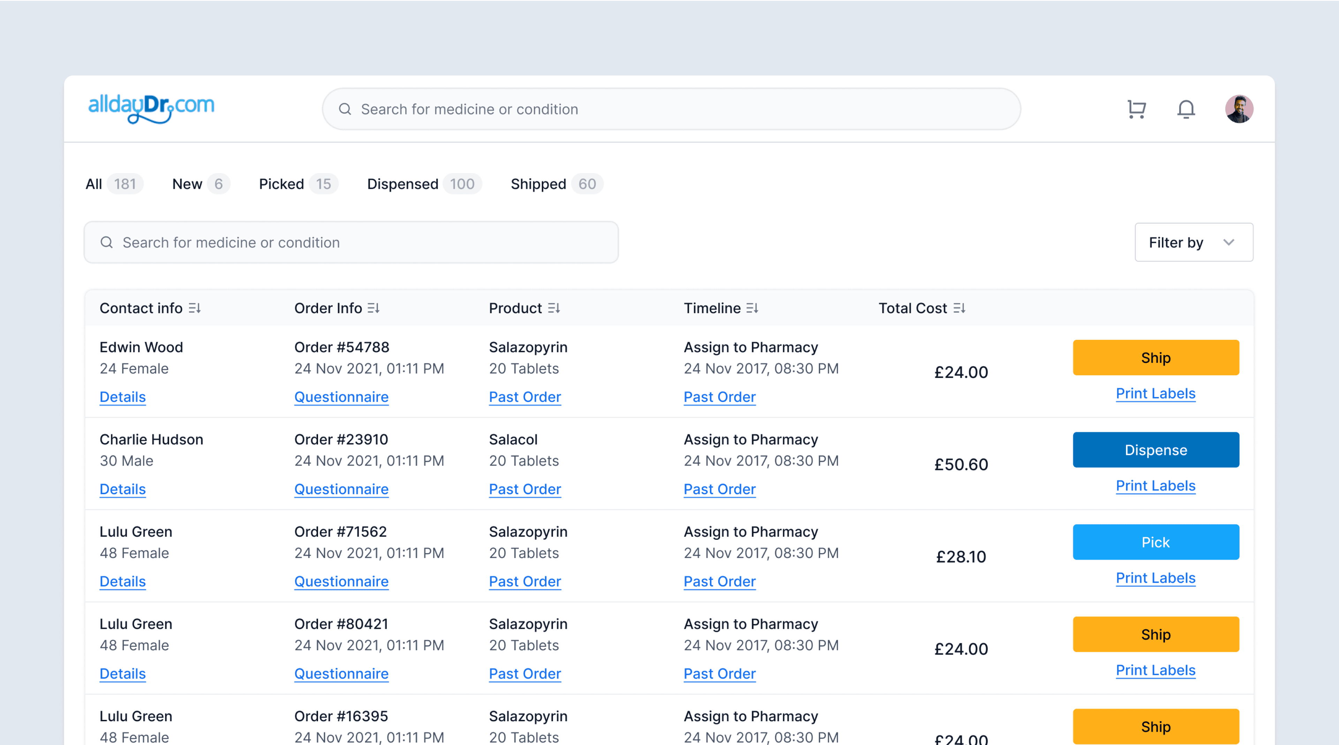1339x745 pixels.
Task: Ship order #80421 for Lulu Green
Action: click(x=1156, y=634)
